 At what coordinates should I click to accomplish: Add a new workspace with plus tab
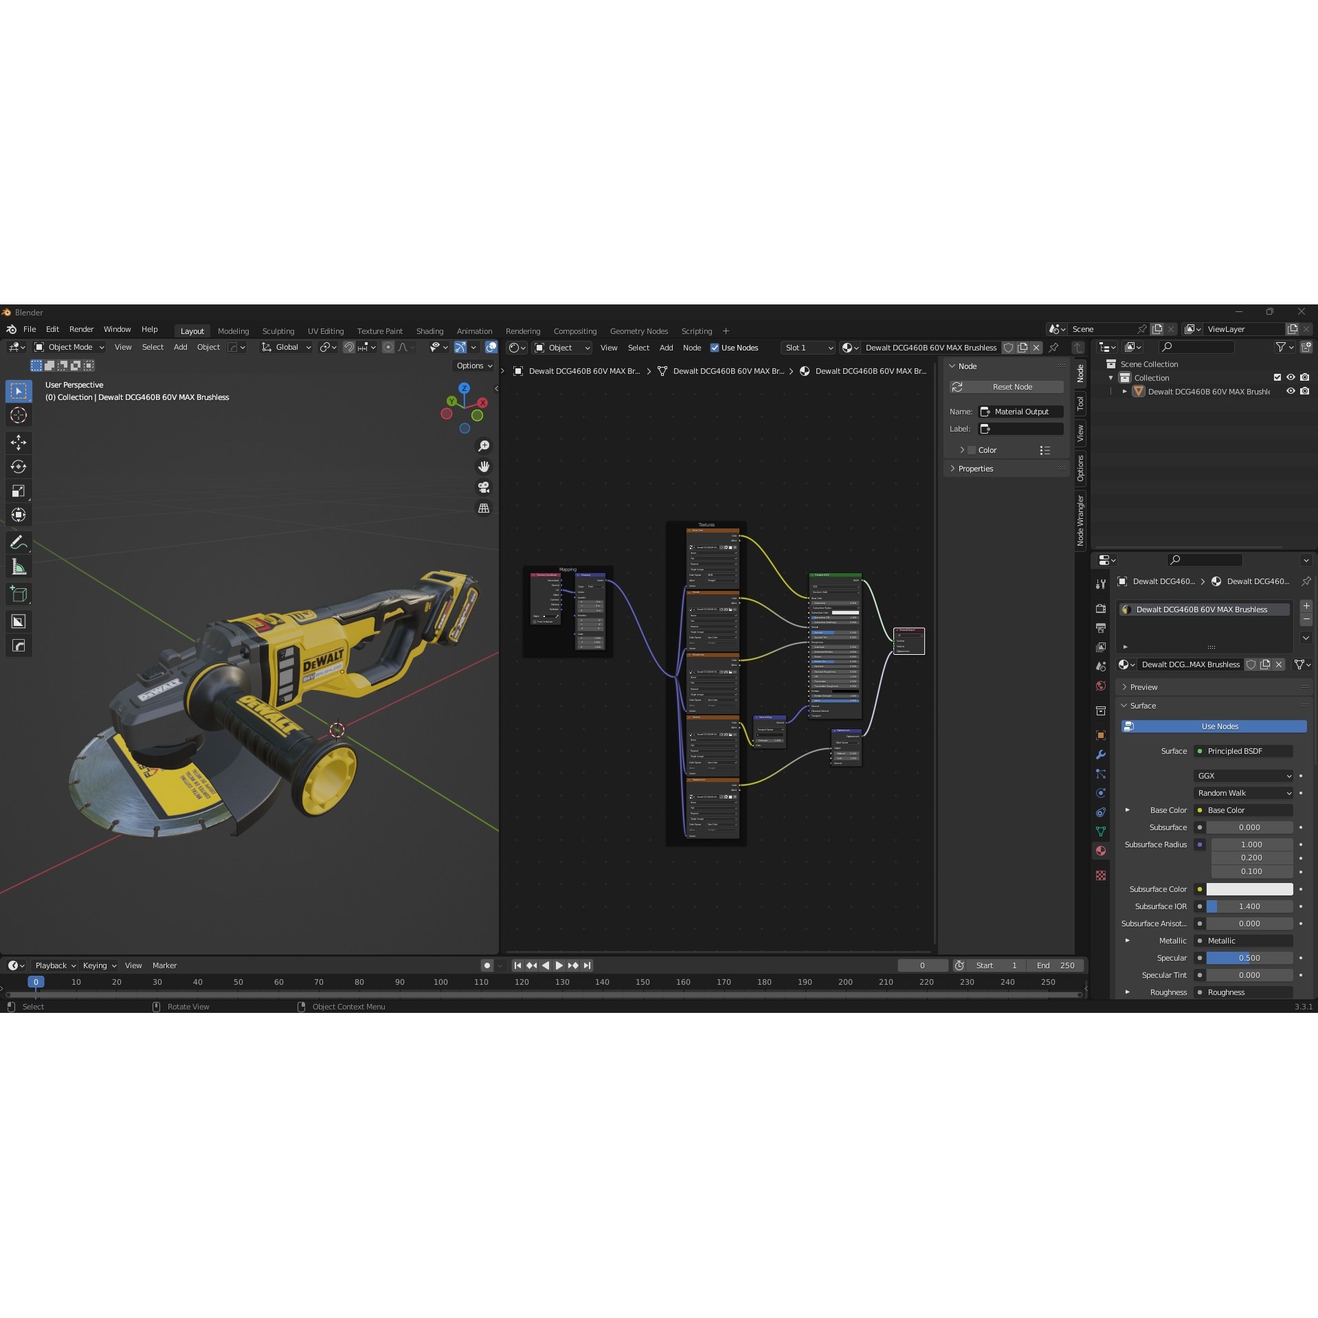726,331
